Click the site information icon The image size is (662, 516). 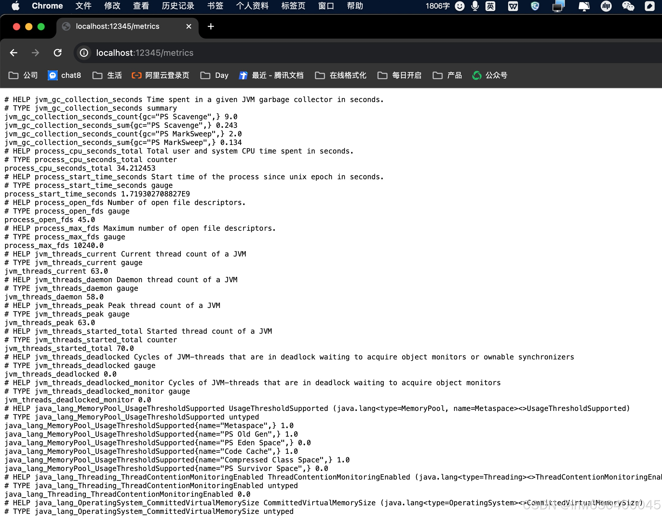(x=84, y=53)
